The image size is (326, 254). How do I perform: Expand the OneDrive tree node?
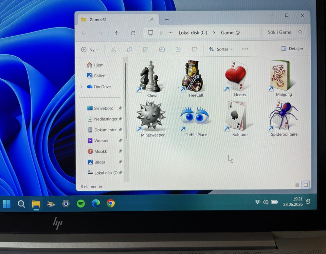[81, 86]
